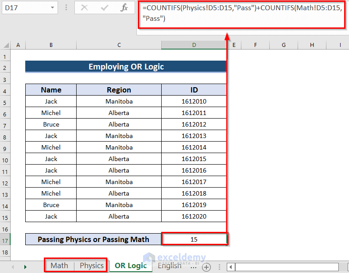This screenshot has height=273, width=349.
Task: Click the hidden sheets ellipsis after English
Action: click(x=194, y=266)
